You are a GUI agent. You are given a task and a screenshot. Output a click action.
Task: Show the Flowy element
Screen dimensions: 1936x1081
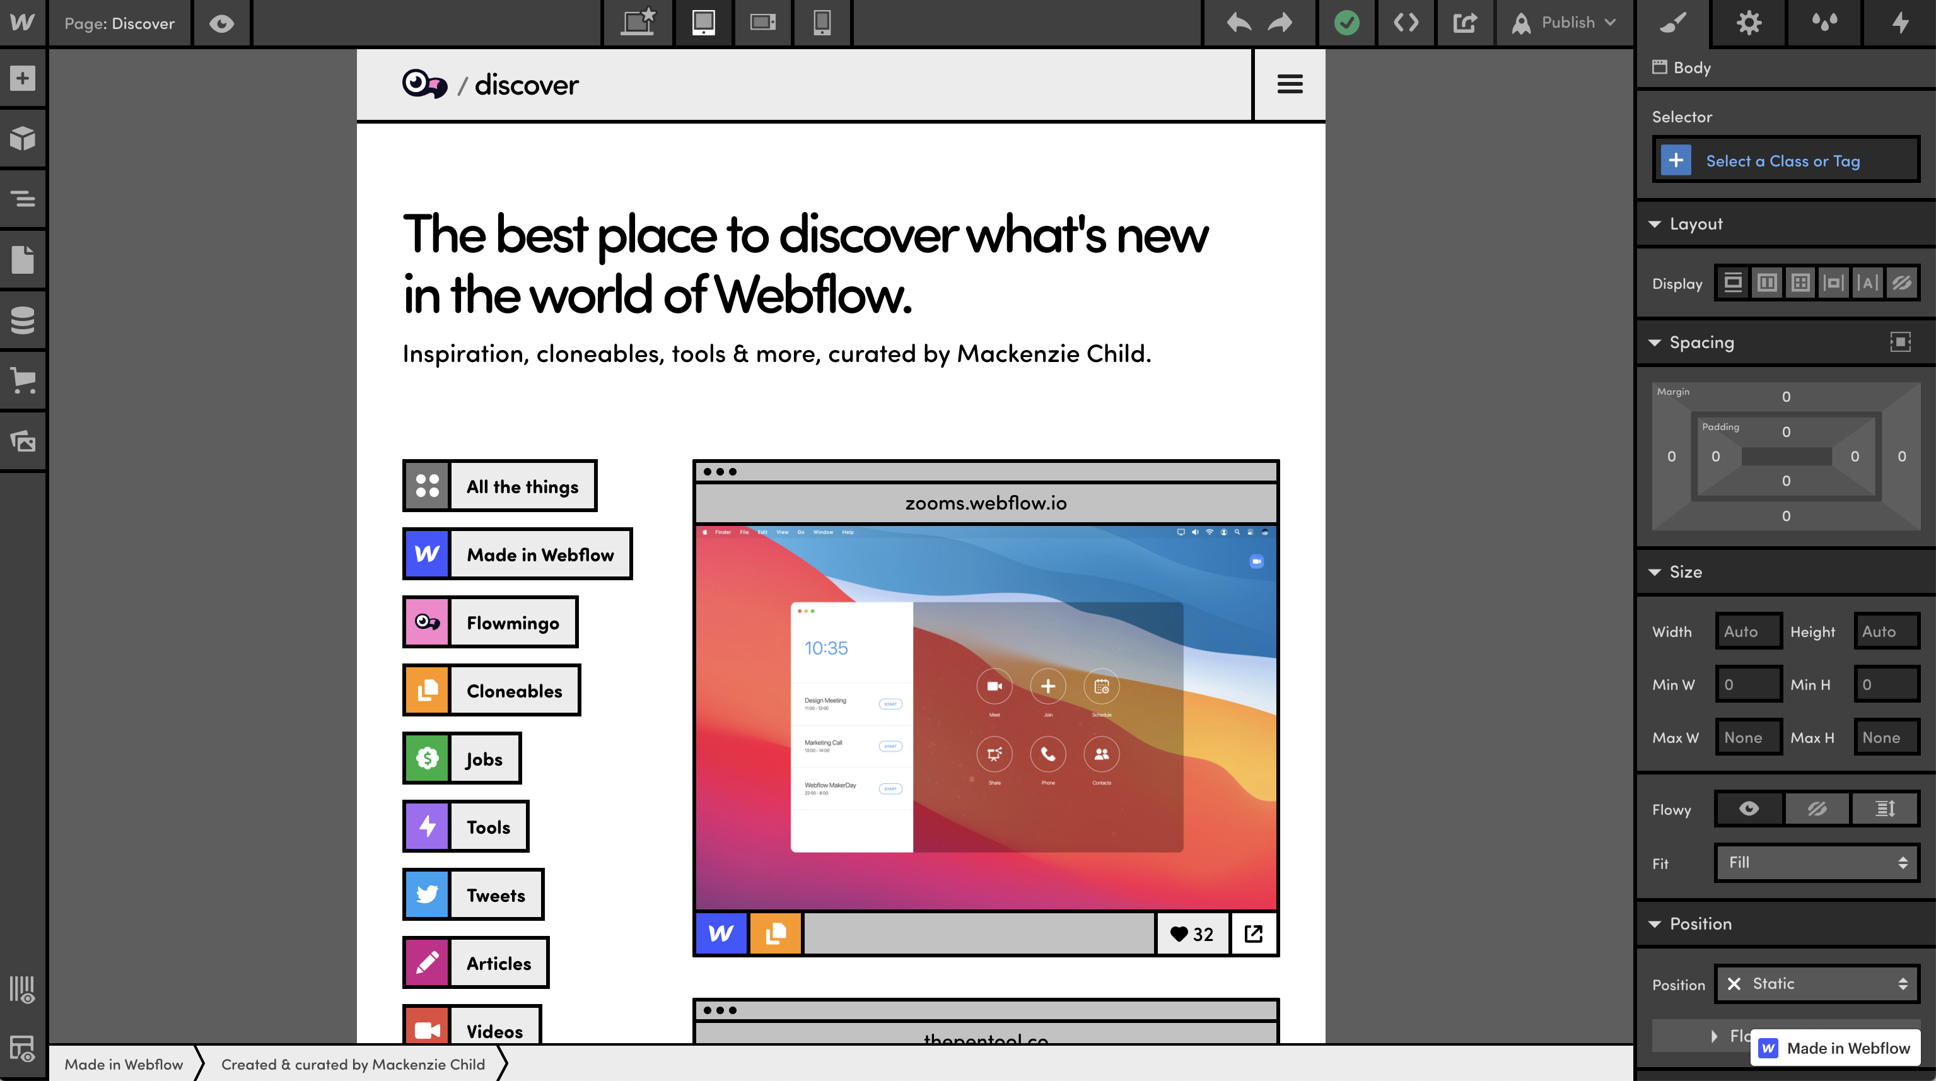[x=1749, y=808]
